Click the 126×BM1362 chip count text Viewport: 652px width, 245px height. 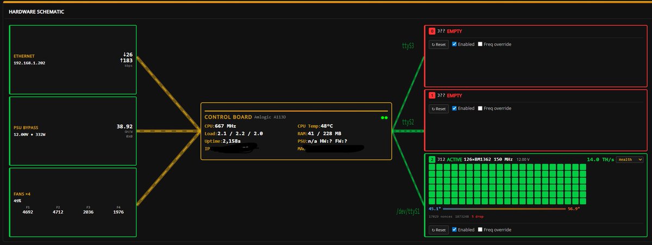477,159
